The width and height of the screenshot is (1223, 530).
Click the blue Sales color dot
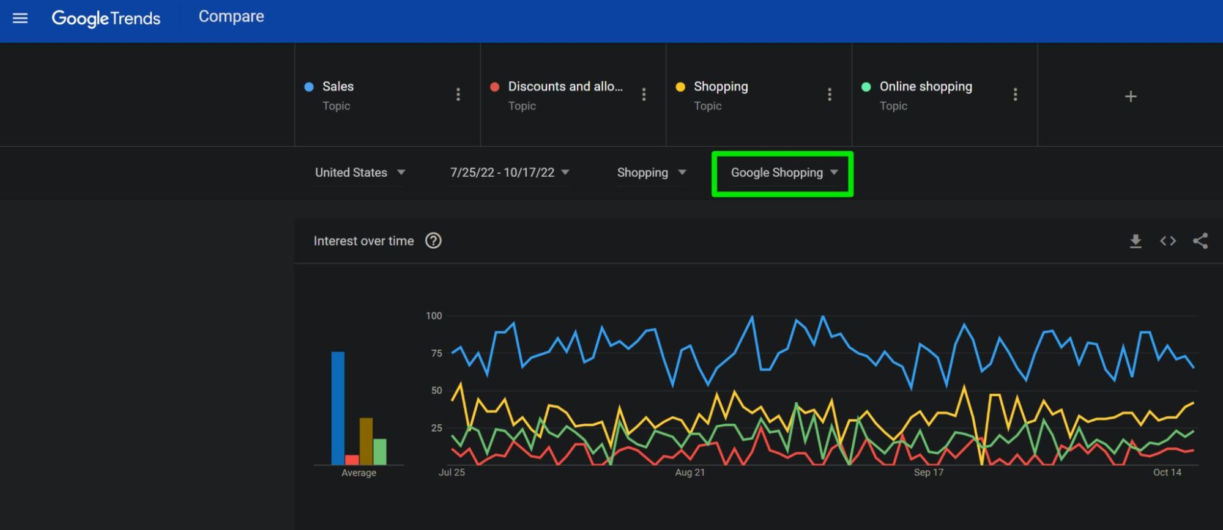(309, 87)
